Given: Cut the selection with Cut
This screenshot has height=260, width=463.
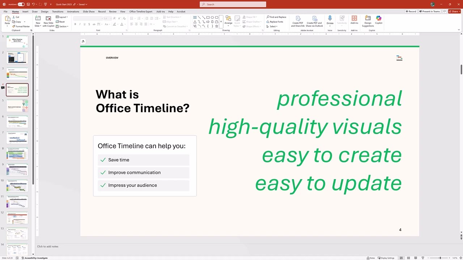Looking at the screenshot, I should 16,17.
